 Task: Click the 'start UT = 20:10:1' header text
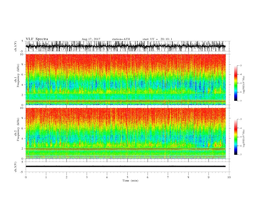click(157, 39)
